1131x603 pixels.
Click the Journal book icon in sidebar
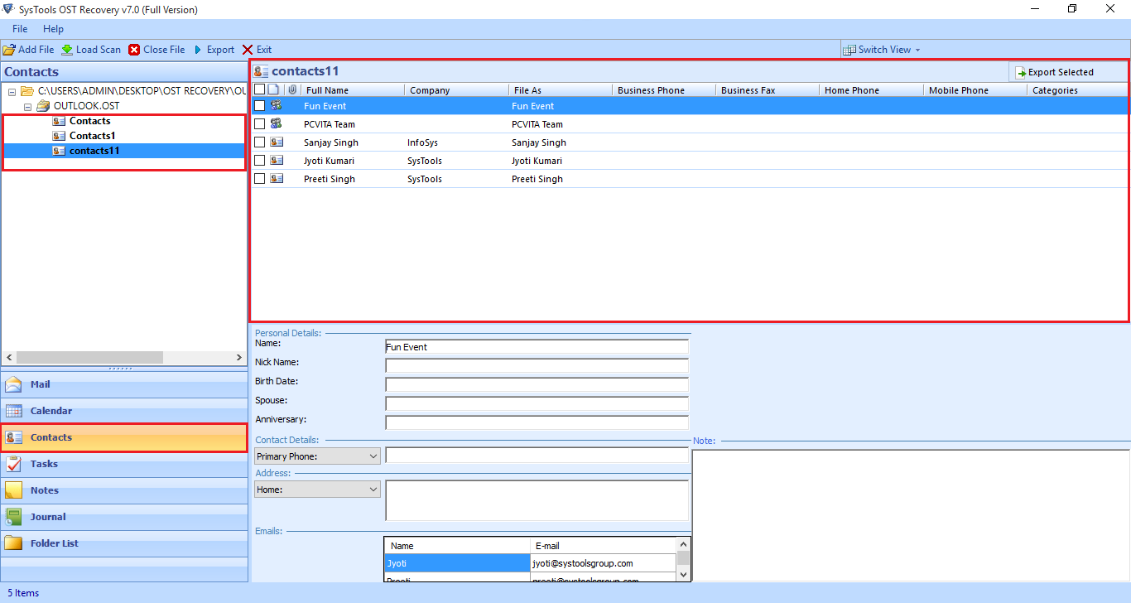tap(14, 517)
